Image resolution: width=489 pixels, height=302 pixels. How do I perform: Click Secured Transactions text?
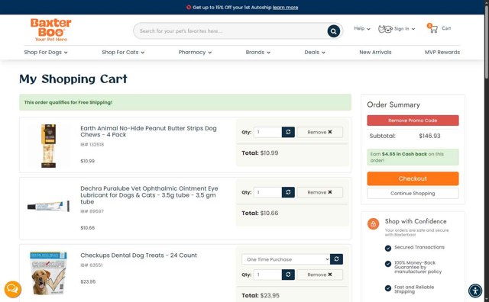[419, 247]
